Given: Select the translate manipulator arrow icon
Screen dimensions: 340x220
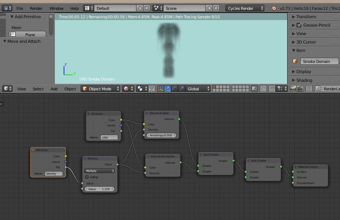Looking at the screenshot, I should click(167, 89).
